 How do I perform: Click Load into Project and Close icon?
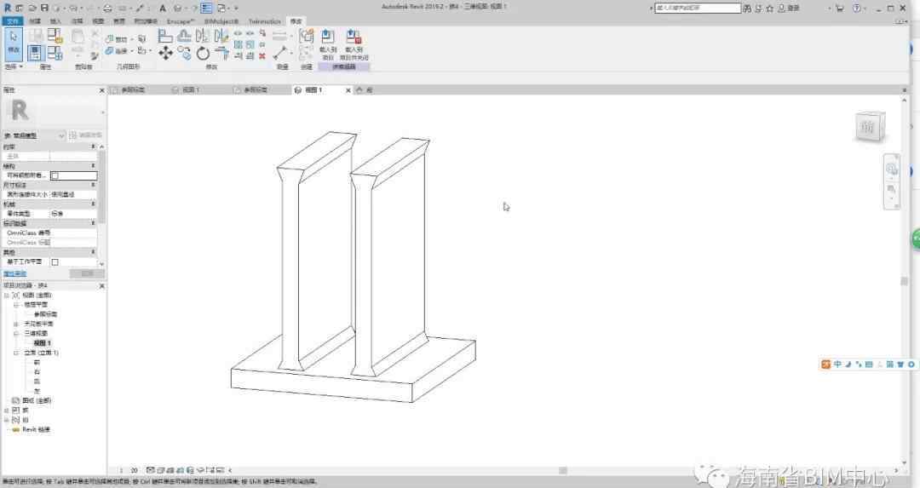click(354, 40)
